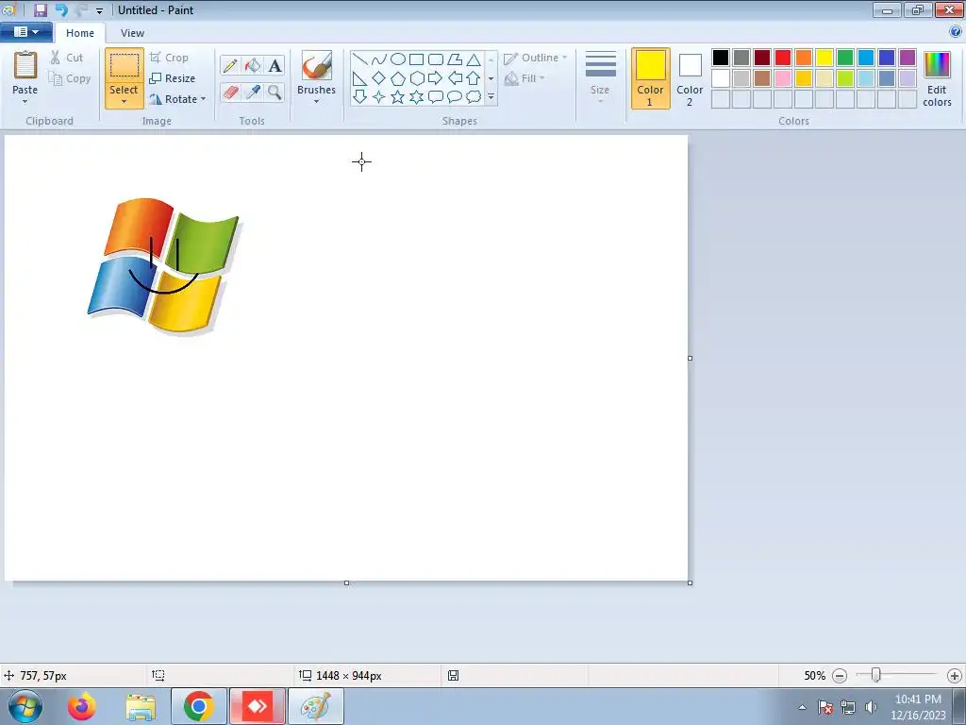
Task: Choose the Down arrow shape
Action: tap(359, 97)
